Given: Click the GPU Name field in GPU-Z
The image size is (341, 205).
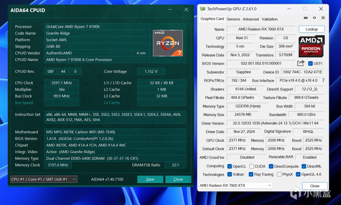Looking at the screenshot, I should [261, 29].
